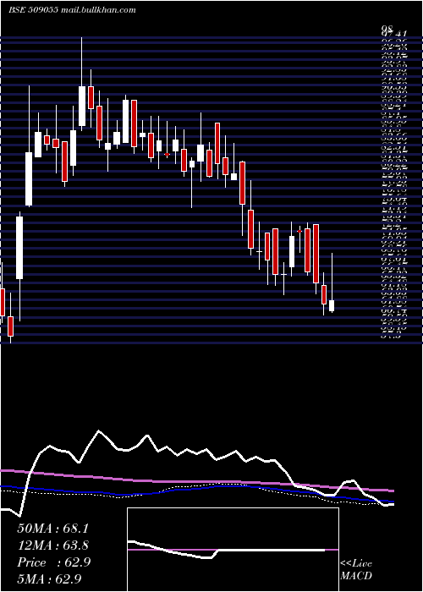Click the '5MA : 62.9' label
Image resolution: width=423 pixels, height=592 pixels.
49,578
